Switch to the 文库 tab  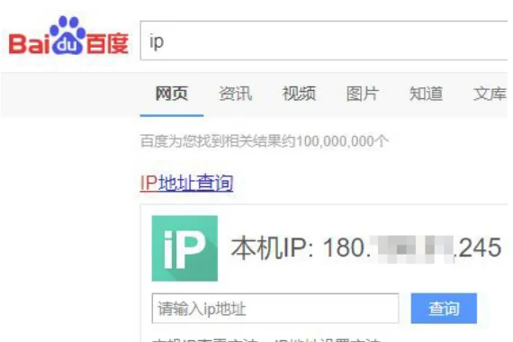pyautogui.click(x=490, y=94)
